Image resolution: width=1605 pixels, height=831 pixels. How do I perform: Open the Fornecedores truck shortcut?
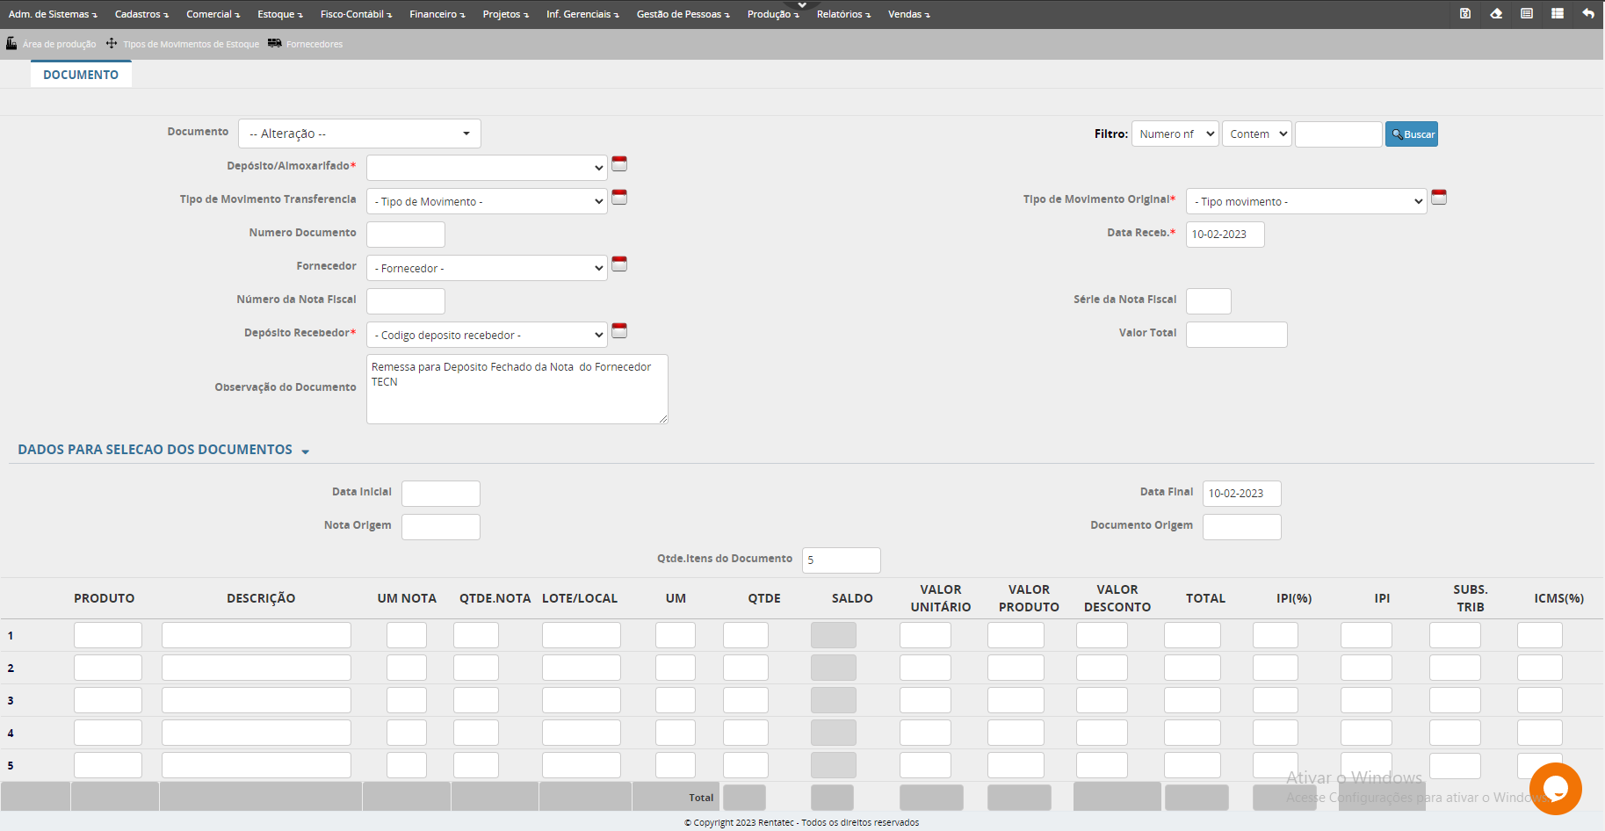(x=306, y=44)
